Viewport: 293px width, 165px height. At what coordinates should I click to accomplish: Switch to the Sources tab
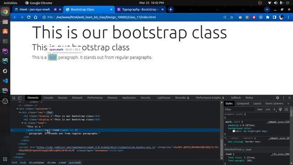point(62,98)
